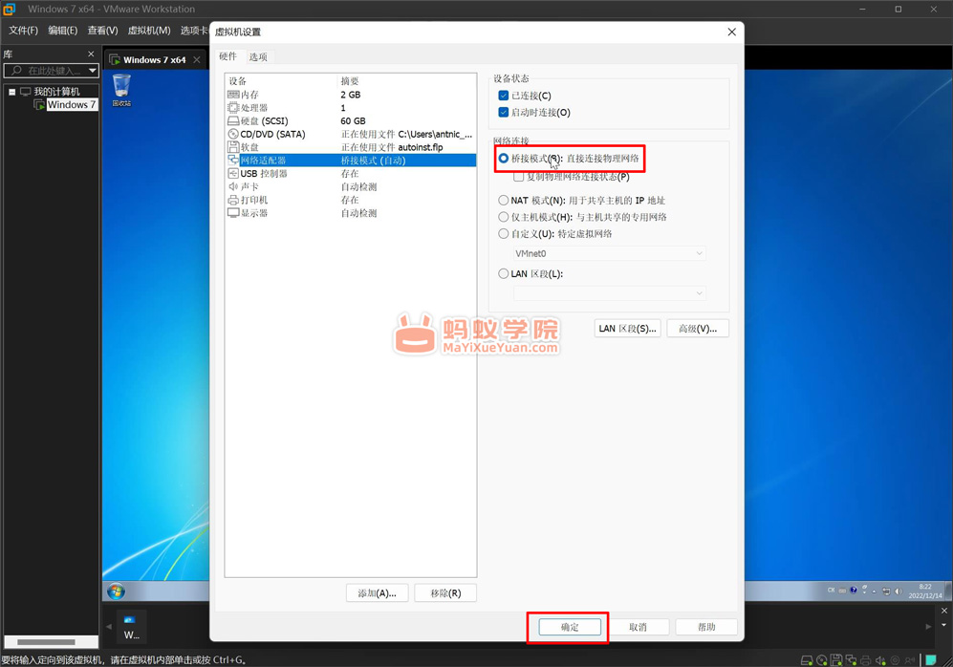Select Windows 7 in library tree
This screenshot has height=667, width=953.
71,104
